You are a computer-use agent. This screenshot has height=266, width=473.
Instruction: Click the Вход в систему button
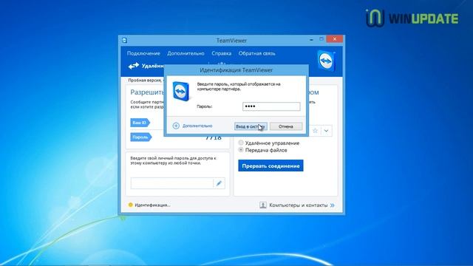pyautogui.click(x=251, y=126)
